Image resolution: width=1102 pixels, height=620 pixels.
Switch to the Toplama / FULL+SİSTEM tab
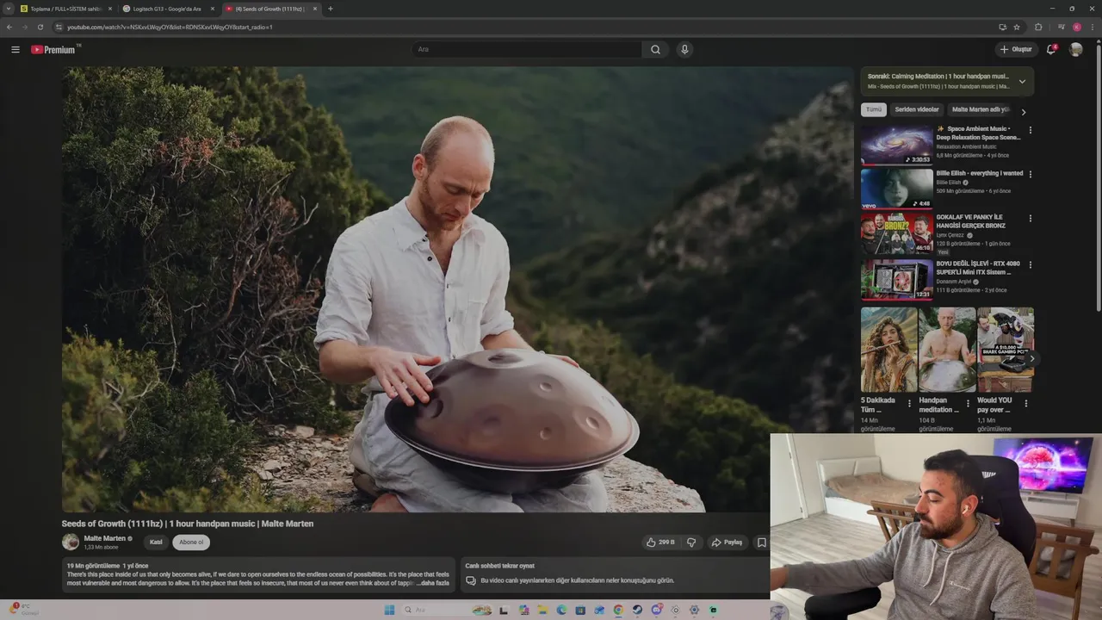65,9
